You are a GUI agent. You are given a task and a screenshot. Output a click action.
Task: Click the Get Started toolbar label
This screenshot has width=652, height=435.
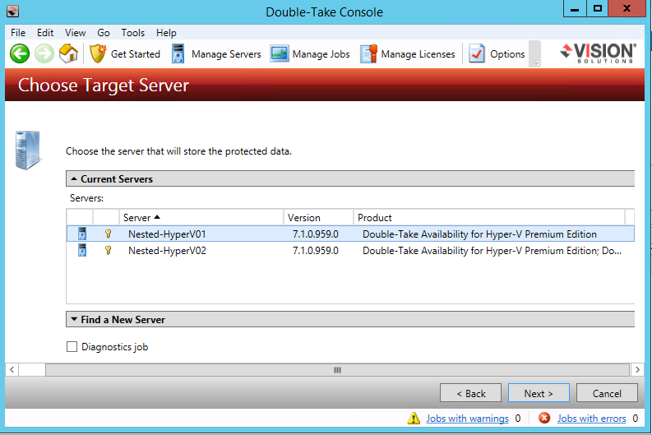[x=136, y=54]
